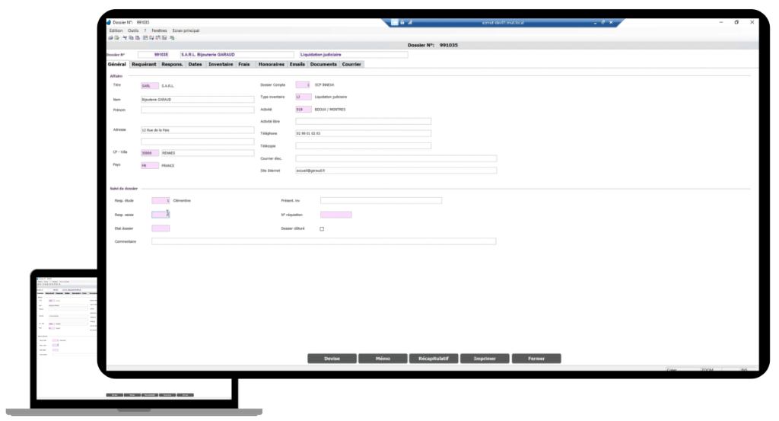Click the Type inventaire code field LJ
This screenshot has width=779, height=421.
pyautogui.click(x=304, y=97)
